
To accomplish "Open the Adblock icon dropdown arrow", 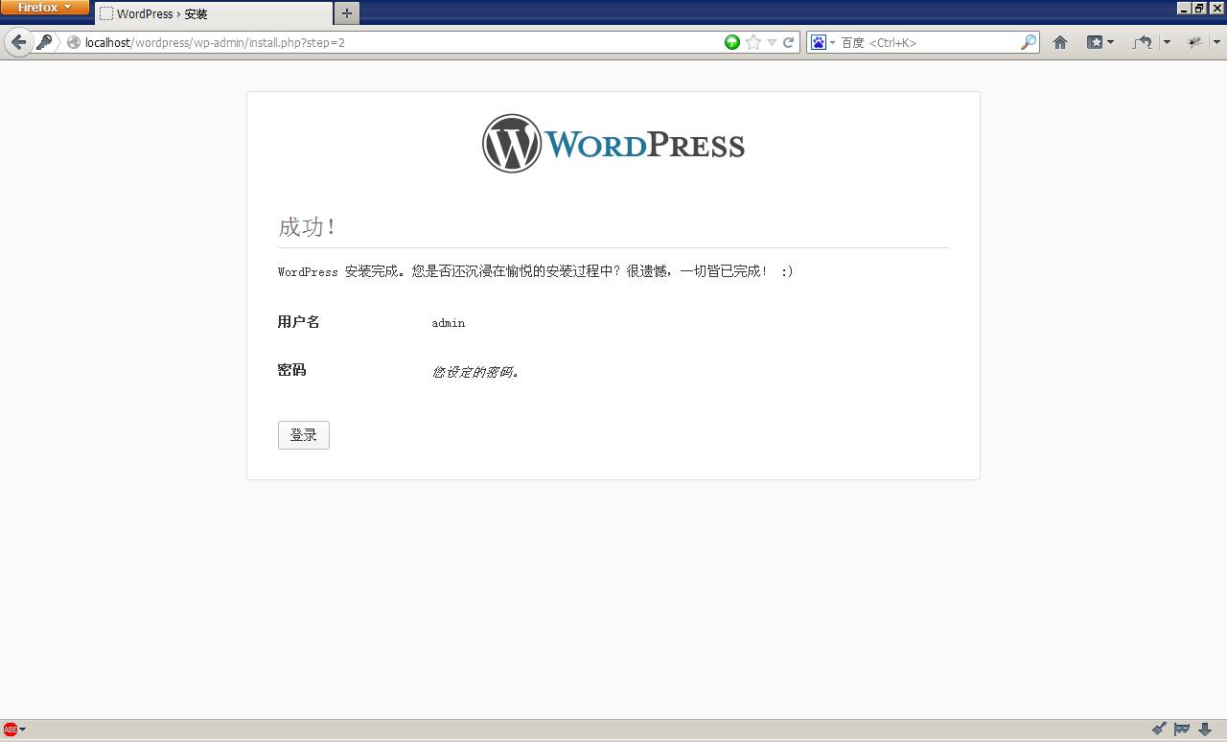I will tap(23, 730).
